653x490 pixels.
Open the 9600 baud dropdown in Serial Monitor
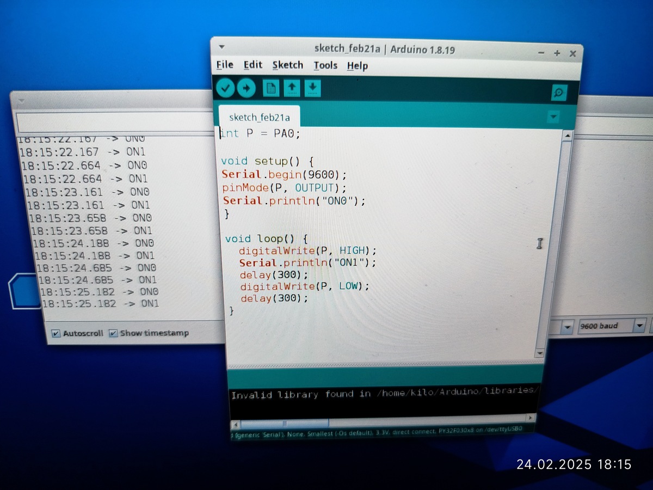coord(612,326)
